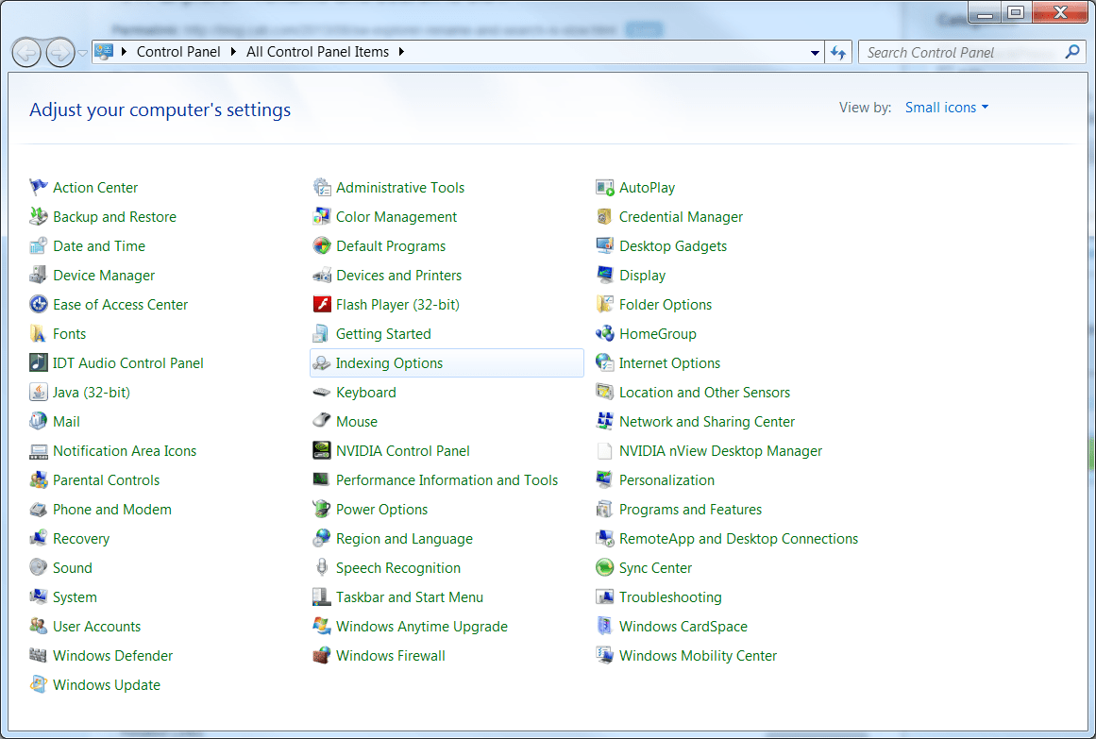The width and height of the screenshot is (1096, 739).
Task: Click the Sound speaker icon
Action: pyautogui.click(x=38, y=568)
